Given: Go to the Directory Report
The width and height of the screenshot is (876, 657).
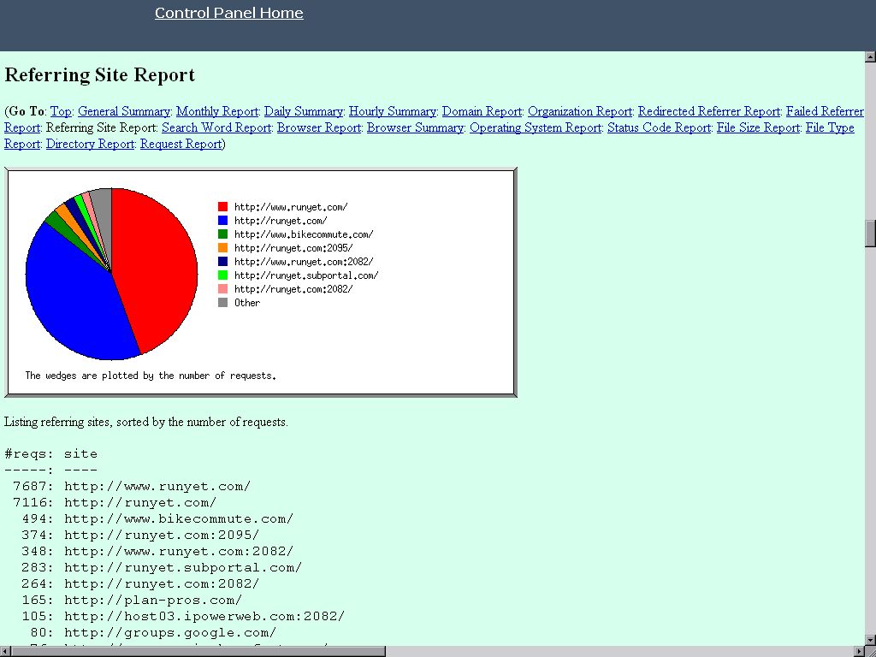Looking at the screenshot, I should coord(90,144).
